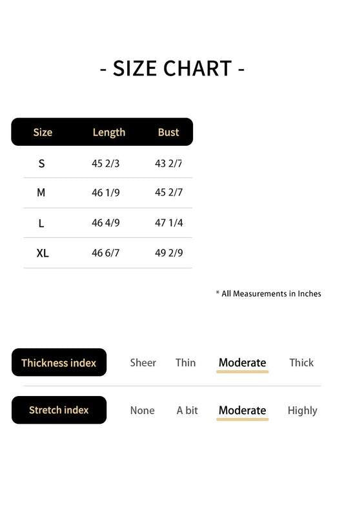Select the Size column header

(x=43, y=132)
